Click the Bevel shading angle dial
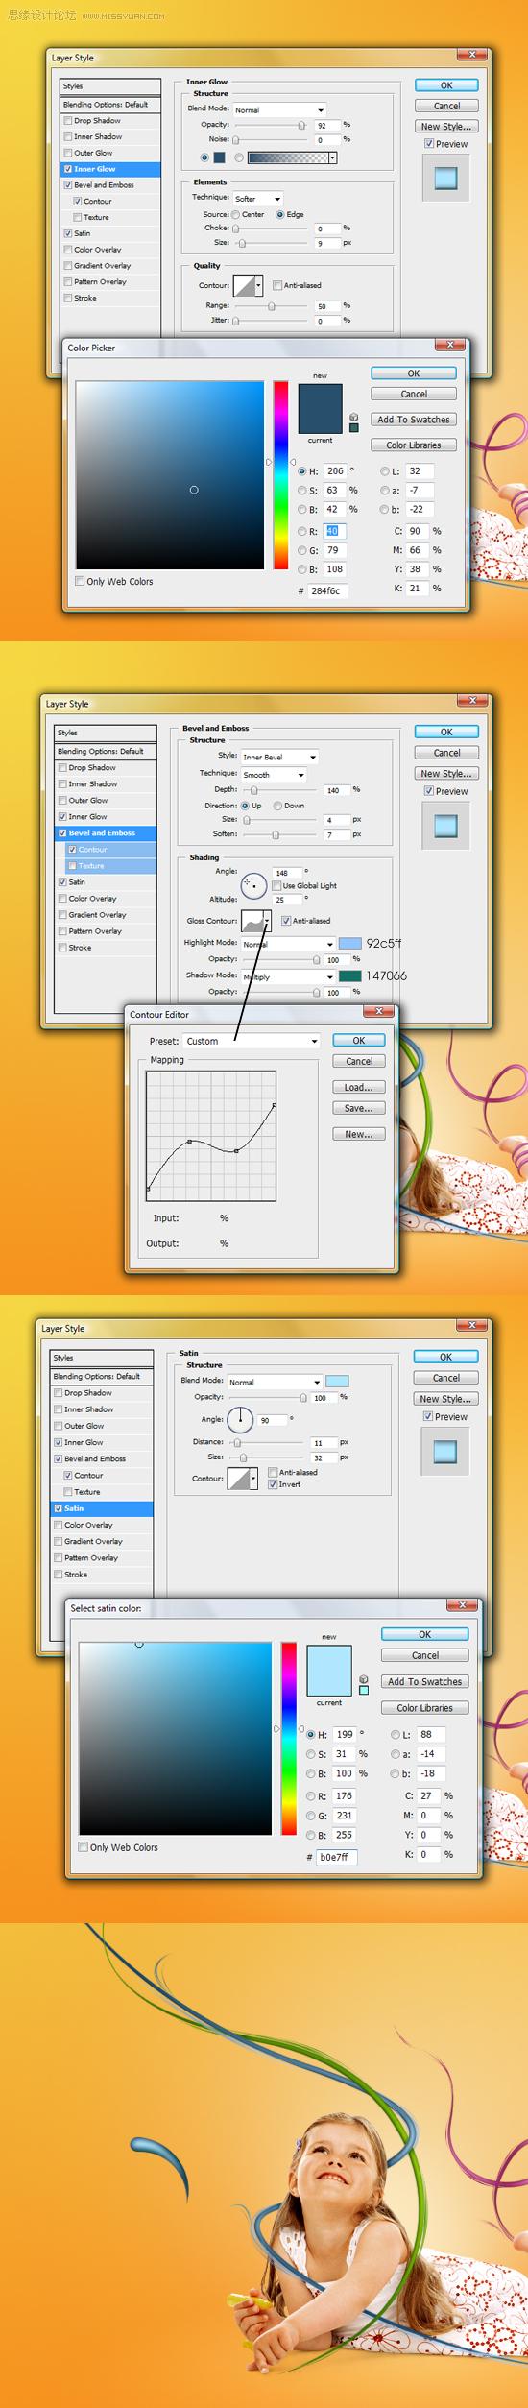528x2408 pixels. pyautogui.click(x=253, y=885)
